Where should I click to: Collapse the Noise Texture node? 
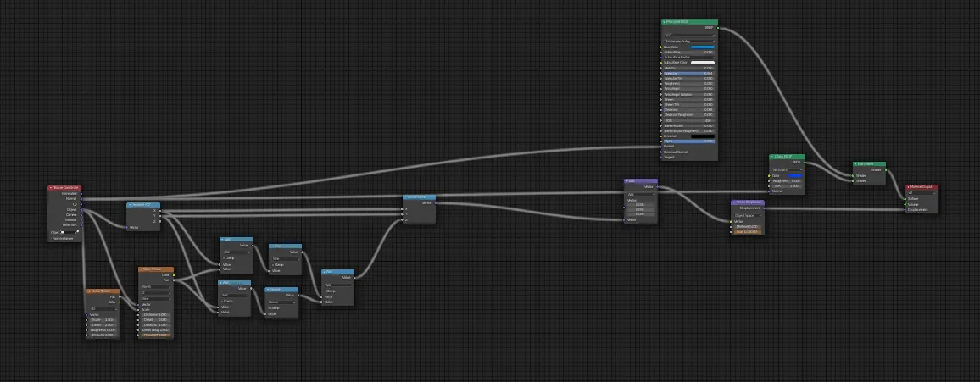pos(89,291)
